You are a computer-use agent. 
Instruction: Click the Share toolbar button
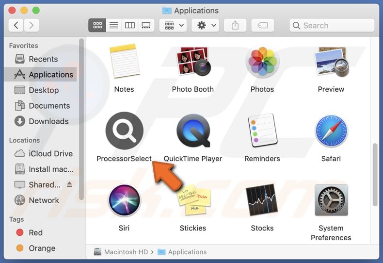235,25
